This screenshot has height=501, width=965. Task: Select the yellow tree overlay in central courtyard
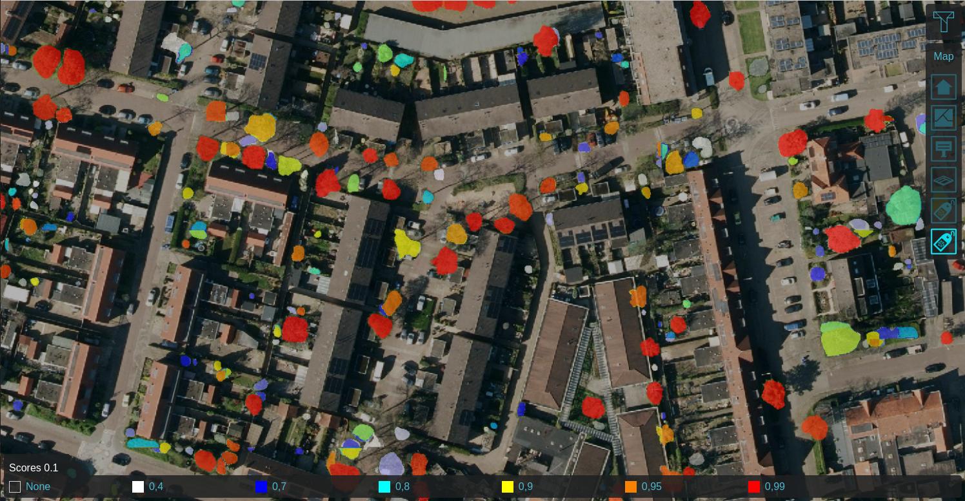pos(406,244)
